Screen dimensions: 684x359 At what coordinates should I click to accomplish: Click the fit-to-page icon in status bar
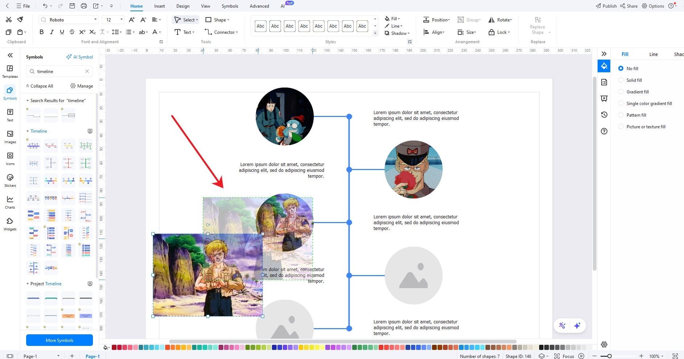click(x=675, y=356)
